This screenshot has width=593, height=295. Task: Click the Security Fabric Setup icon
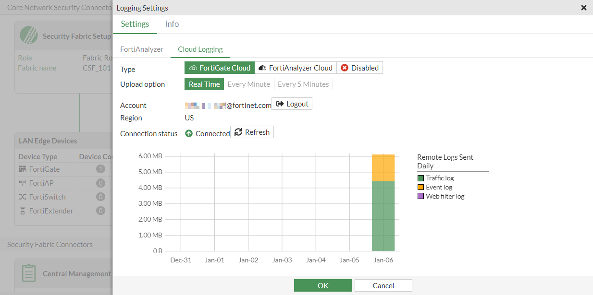tap(29, 35)
